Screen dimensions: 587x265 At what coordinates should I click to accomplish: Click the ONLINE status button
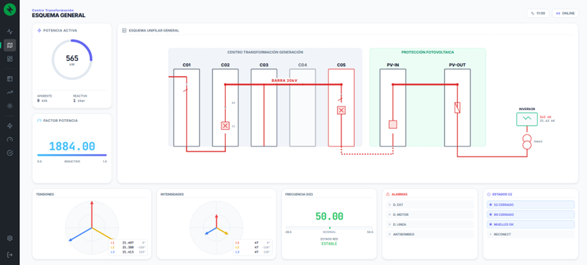[565, 13]
